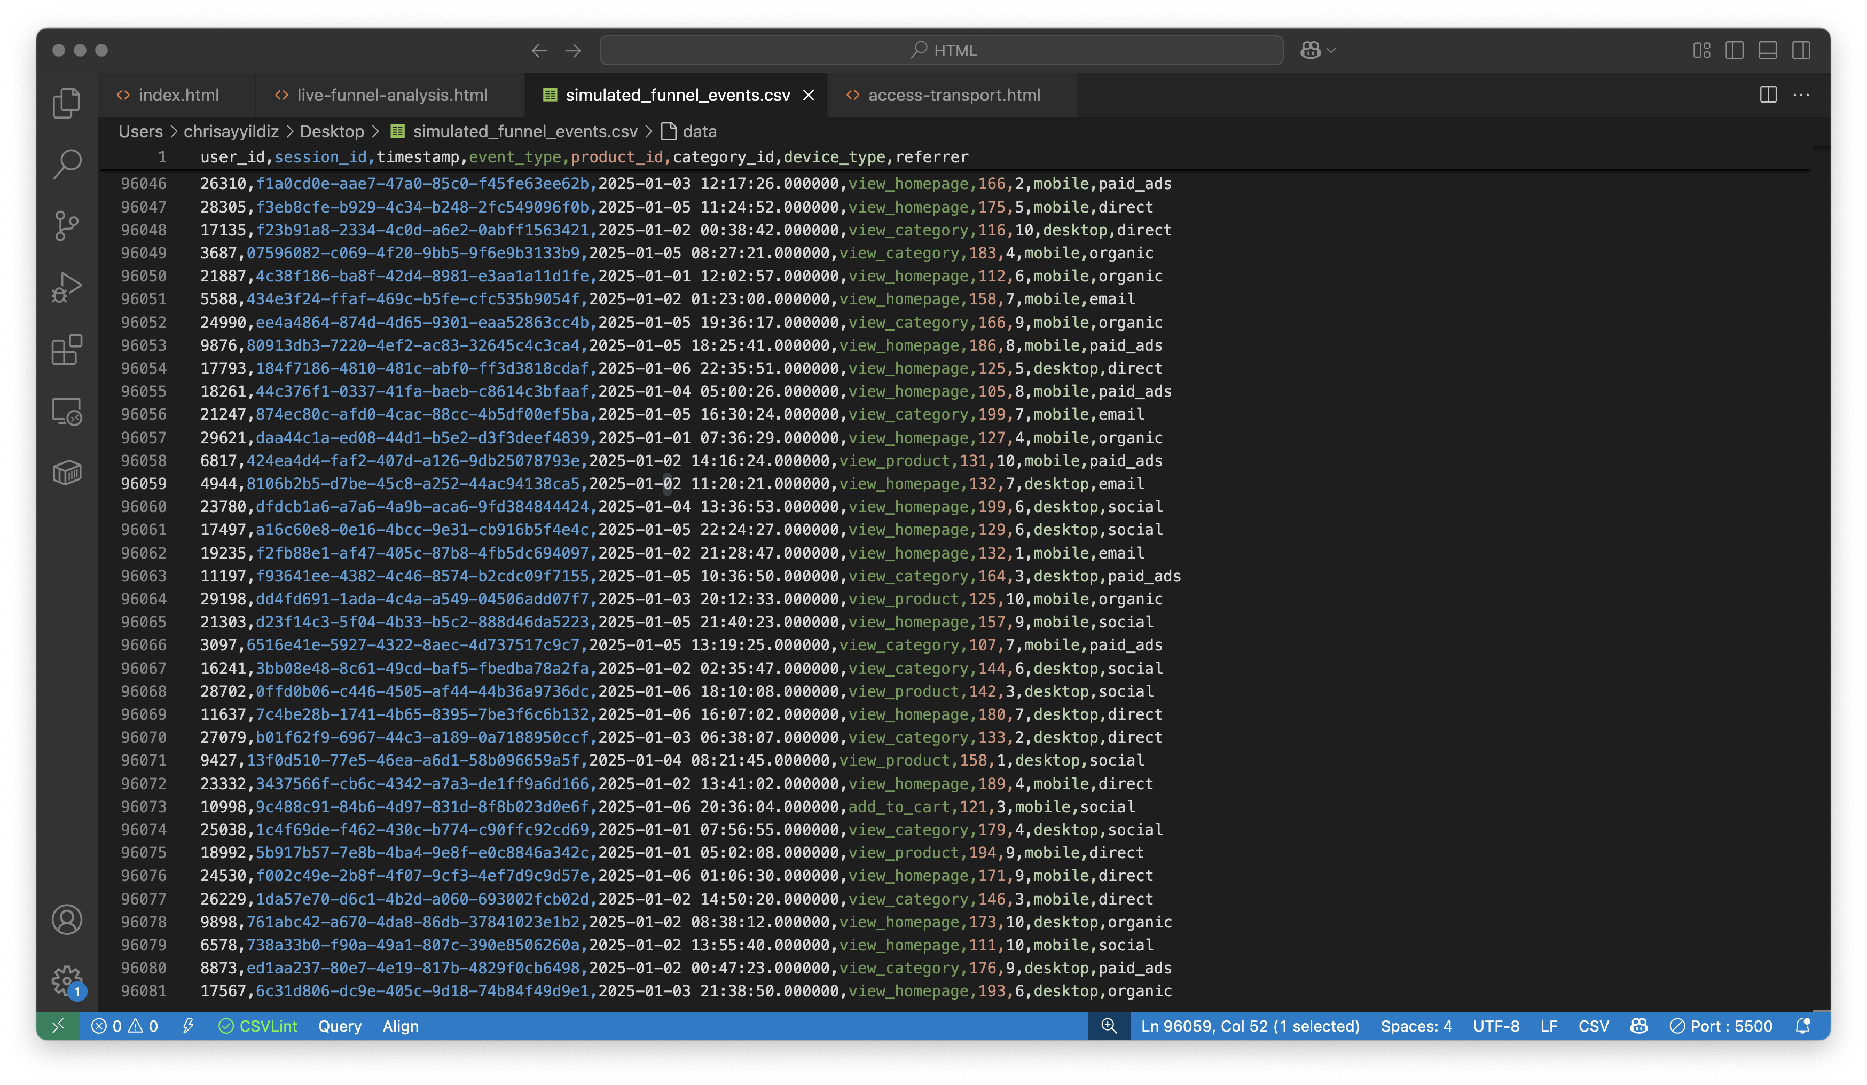
Task: Click Query in the status bar
Action: pyautogui.click(x=339, y=1026)
